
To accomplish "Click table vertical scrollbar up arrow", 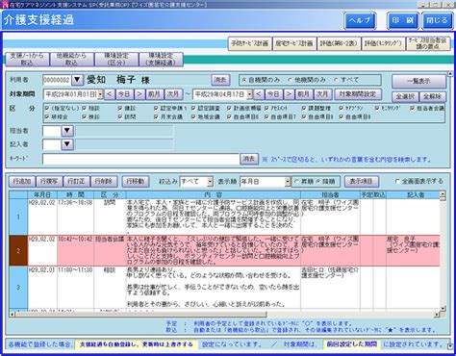I will pyautogui.click(x=443, y=194).
